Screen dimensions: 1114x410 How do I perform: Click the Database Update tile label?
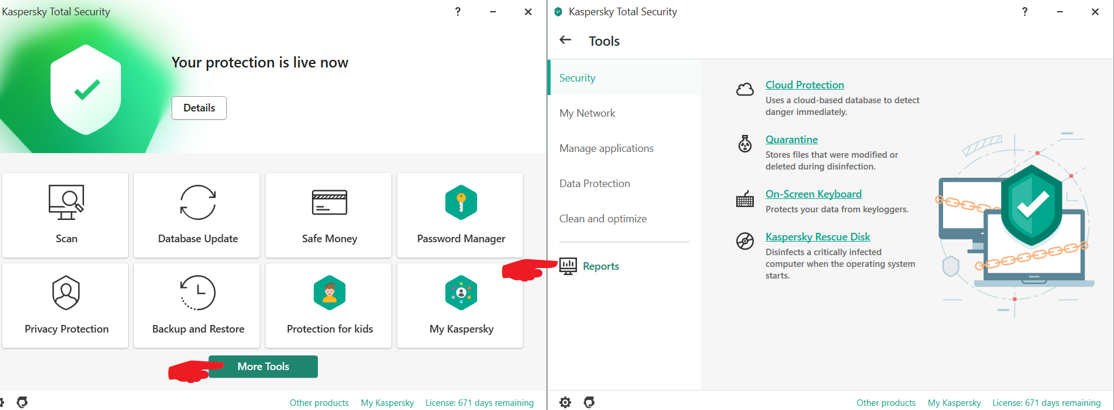(x=198, y=239)
